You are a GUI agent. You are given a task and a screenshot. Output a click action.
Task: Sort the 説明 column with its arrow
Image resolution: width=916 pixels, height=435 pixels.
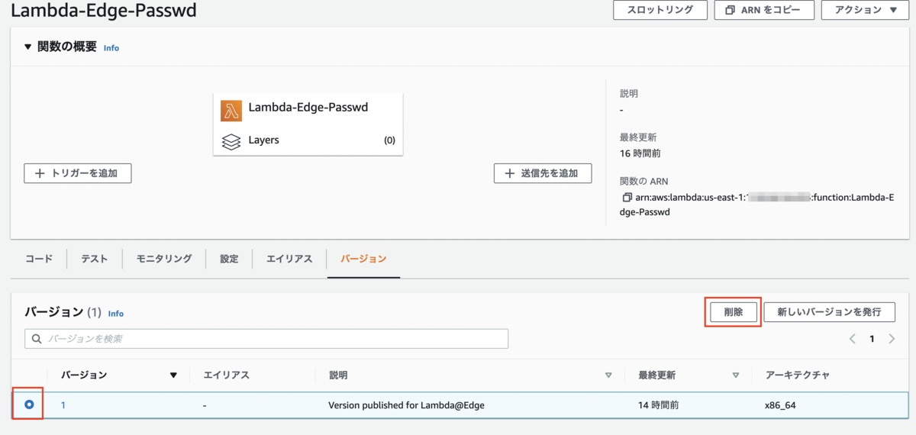click(608, 375)
